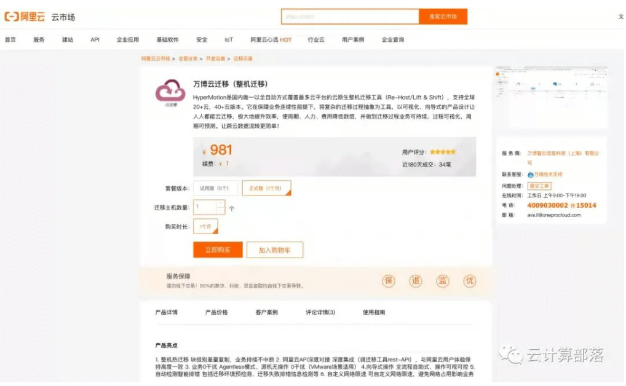Click the 优 quality icon
626x386 pixels.
[470, 281]
